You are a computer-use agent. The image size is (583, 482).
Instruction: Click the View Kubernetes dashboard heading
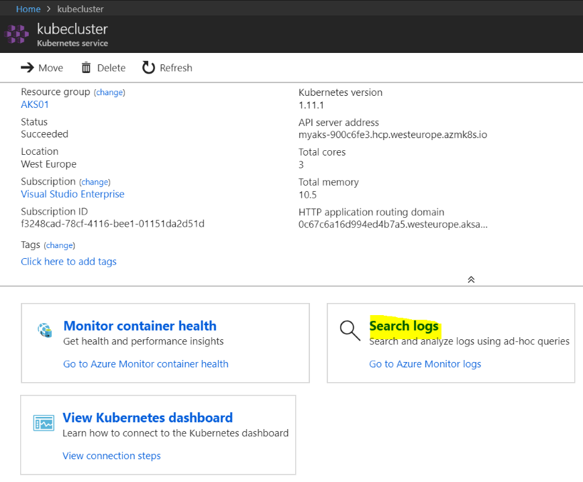coord(148,418)
